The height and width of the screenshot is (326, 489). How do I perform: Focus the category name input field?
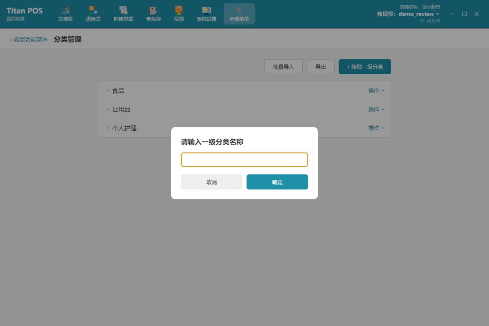pyautogui.click(x=244, y=160)
